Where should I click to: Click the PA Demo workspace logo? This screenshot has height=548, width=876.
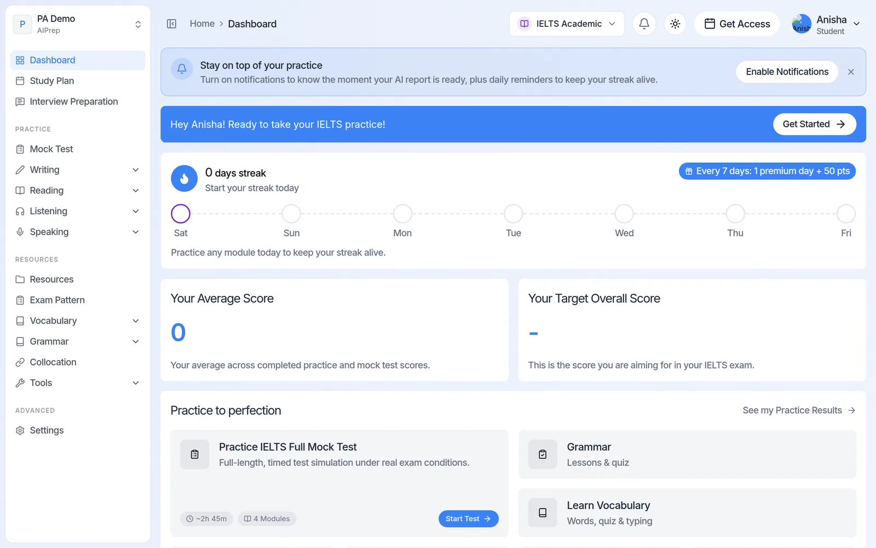tap(22, 24)
